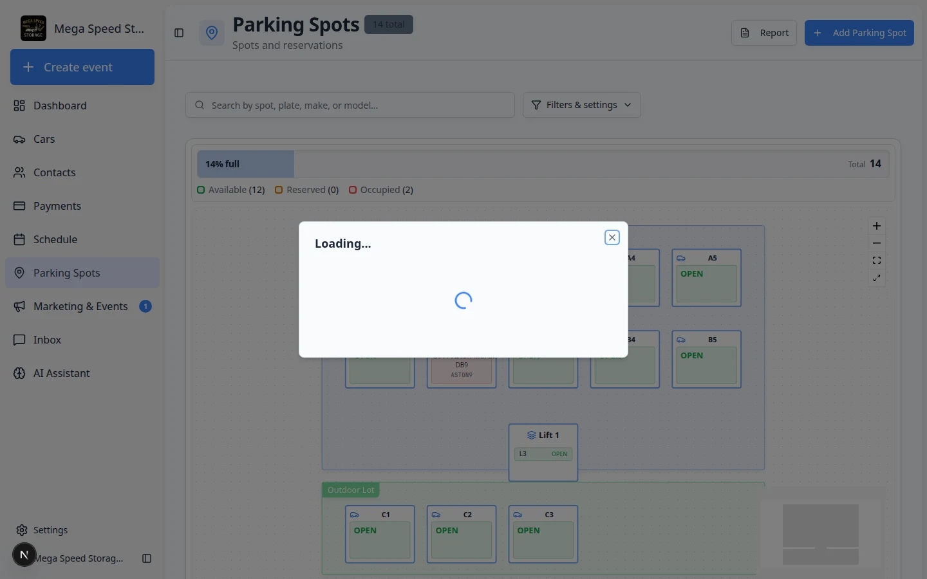Click the Available (12) legend swatch

[201, 190]
